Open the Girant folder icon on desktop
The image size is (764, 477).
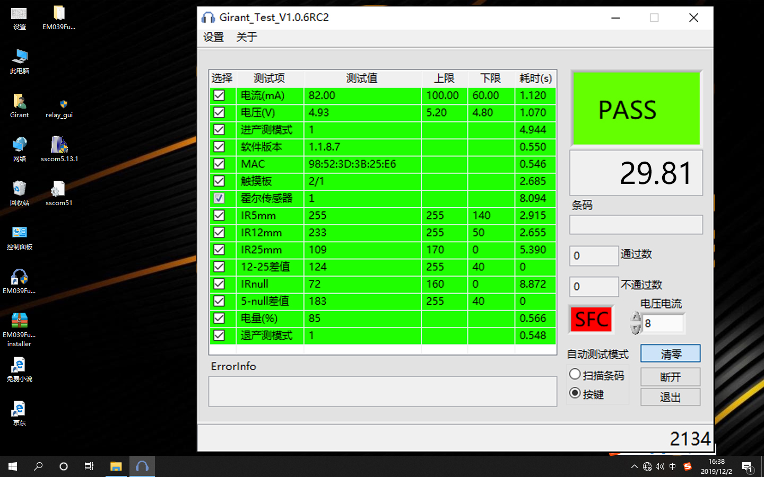19,103
